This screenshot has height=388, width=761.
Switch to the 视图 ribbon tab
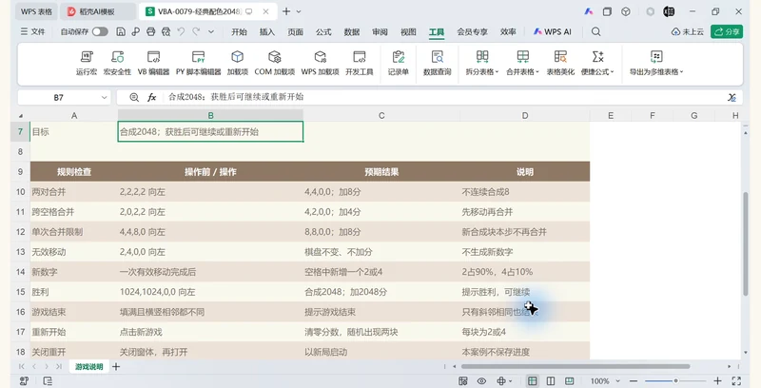coord(408,31)
